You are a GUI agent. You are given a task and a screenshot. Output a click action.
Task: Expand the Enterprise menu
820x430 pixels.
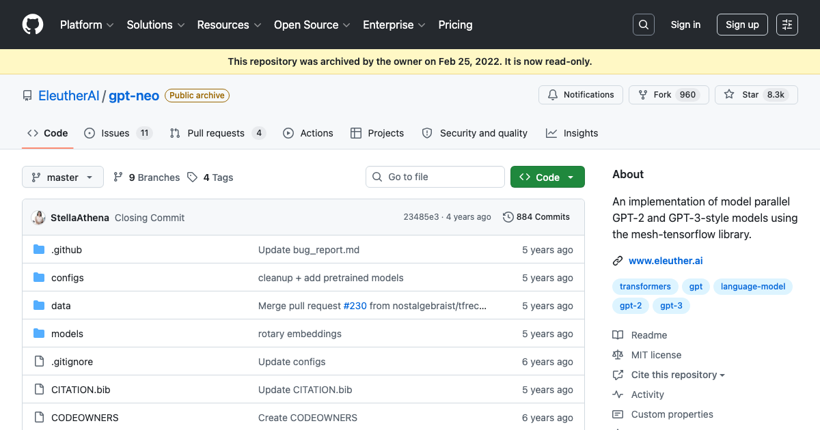point(394,25)
